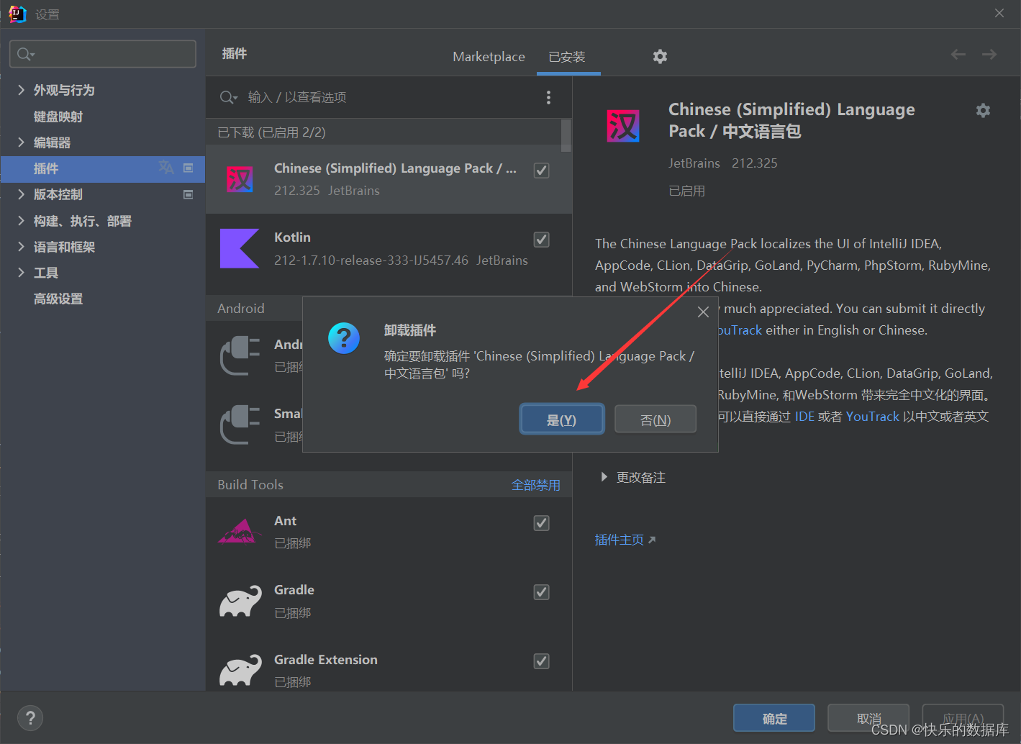The width and height of the screenshot is (1021, 744).
Task: Click the three-dot options icon in plugin search
Action: coord(548,97)
